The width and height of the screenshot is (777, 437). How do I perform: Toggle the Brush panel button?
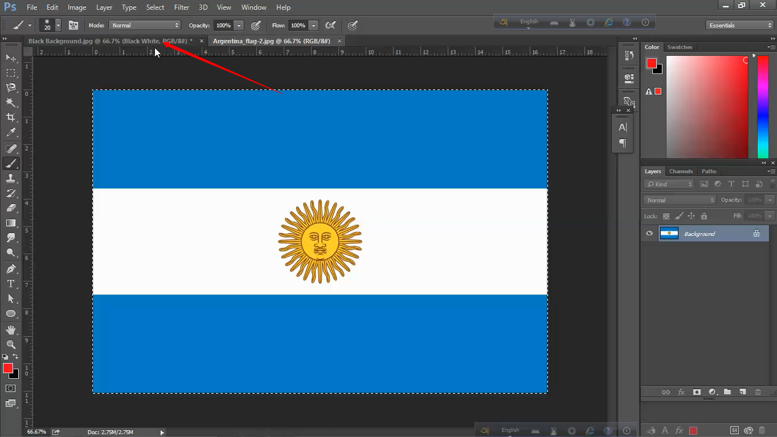[73, 25]
